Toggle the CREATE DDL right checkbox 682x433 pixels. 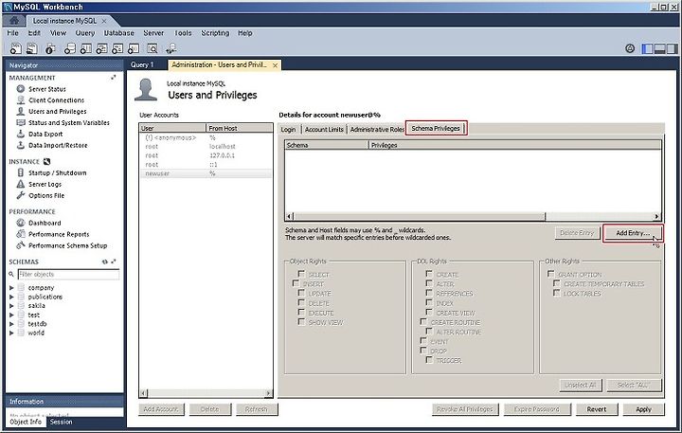click(x=429, y=274)
